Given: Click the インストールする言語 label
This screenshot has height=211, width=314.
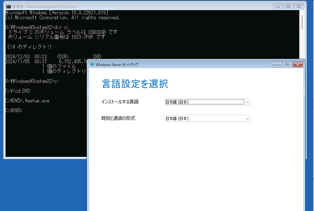Looking at the screenshot, I should coord(120,102).
